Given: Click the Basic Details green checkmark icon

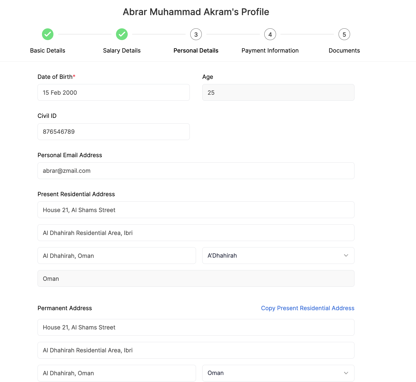Looking at the screenshot, I should click(x=48, y=34).
